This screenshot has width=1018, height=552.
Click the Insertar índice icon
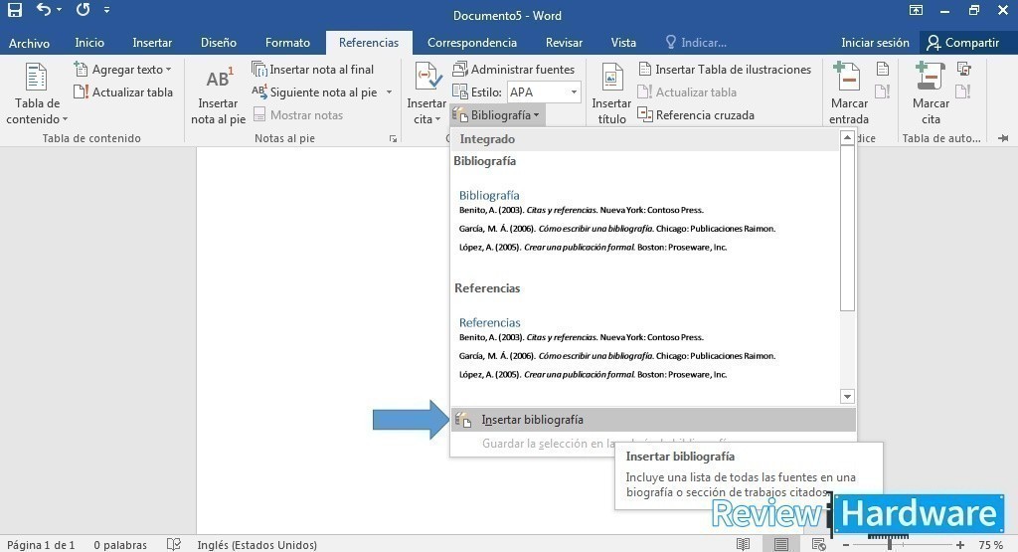point(883,70)
